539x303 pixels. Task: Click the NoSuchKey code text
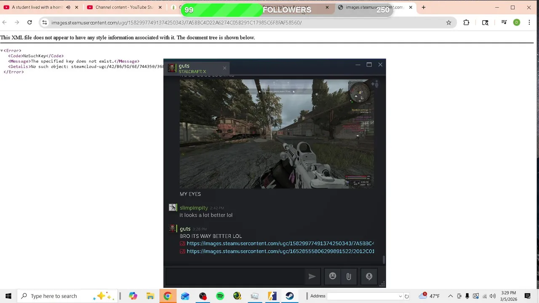pyautogui.click(x=34, y=56)
